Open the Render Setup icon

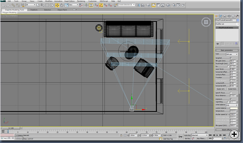[174, 5]
